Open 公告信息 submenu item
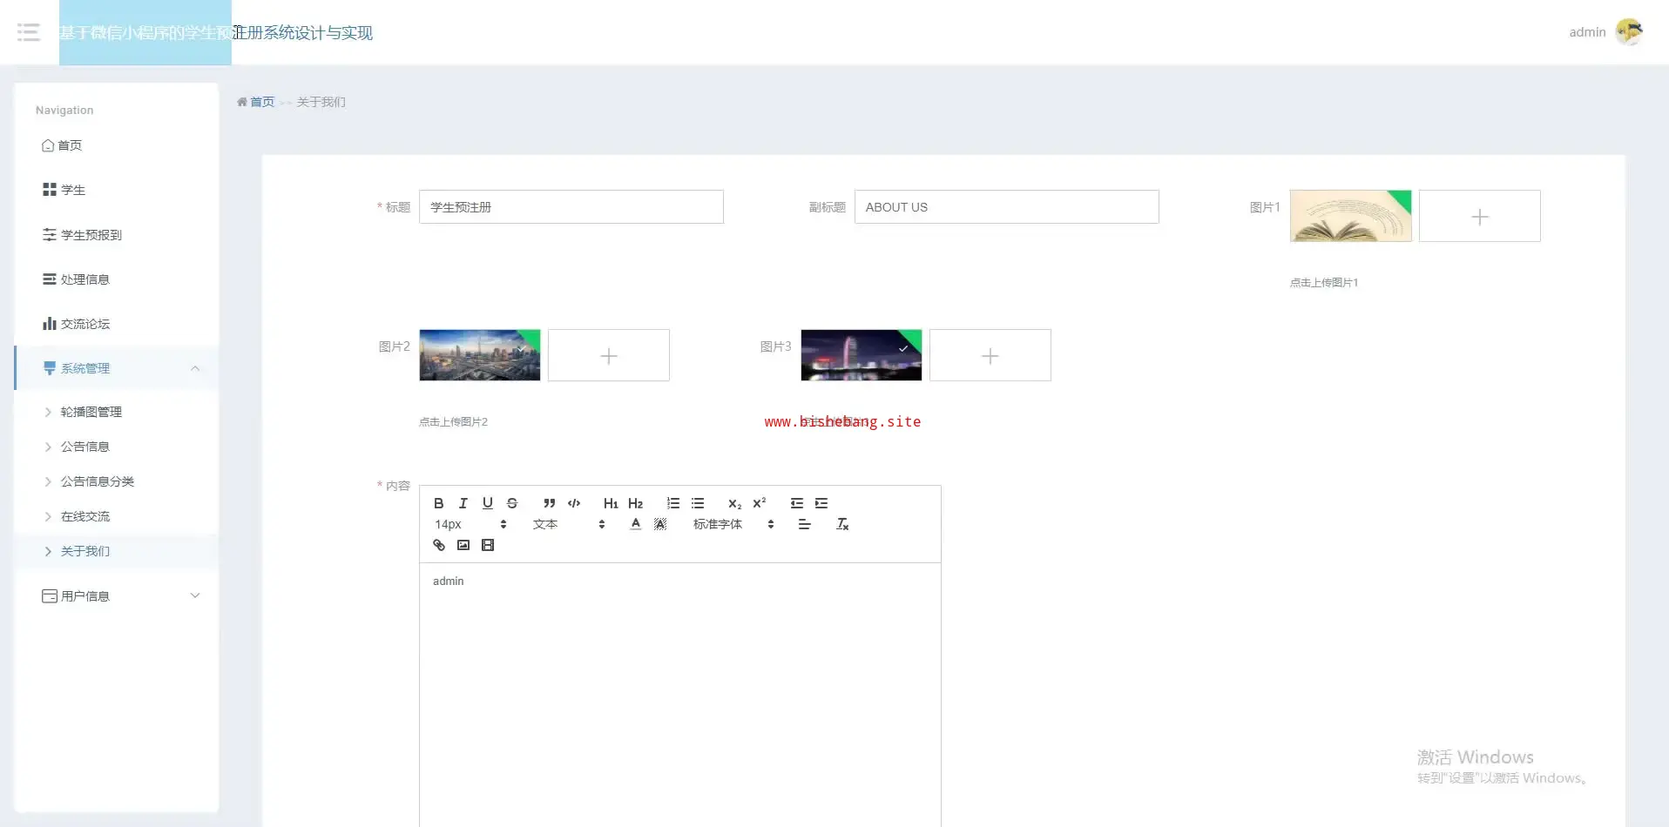 (117, 447)
